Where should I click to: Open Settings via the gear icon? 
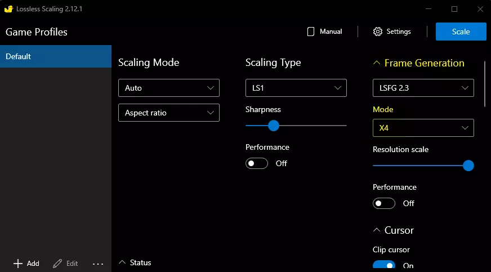click(378, 32)
